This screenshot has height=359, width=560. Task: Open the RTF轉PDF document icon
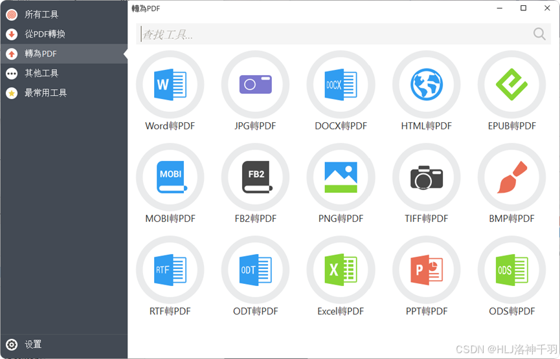[170, 270]
